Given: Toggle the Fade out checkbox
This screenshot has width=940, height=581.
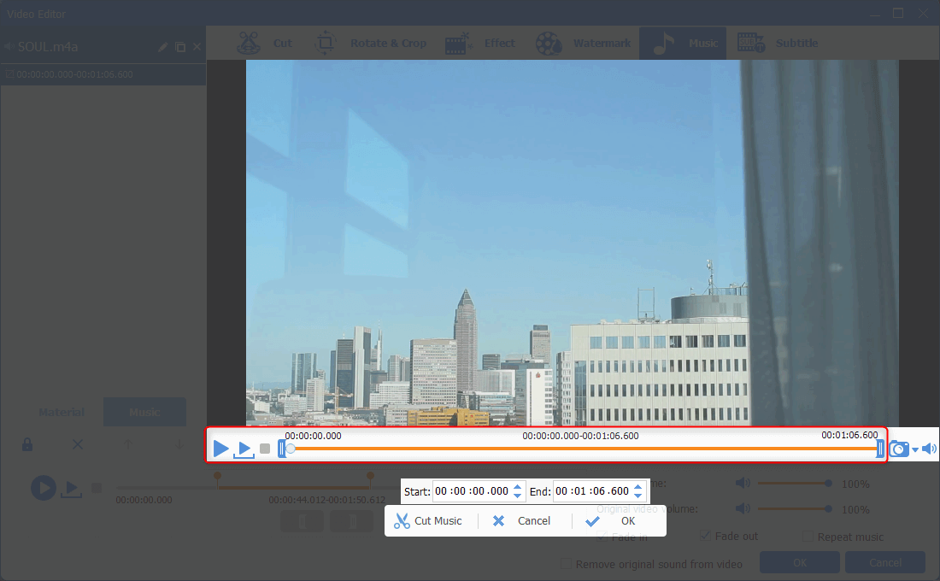Looking at the screenshot, I should 705,536.
